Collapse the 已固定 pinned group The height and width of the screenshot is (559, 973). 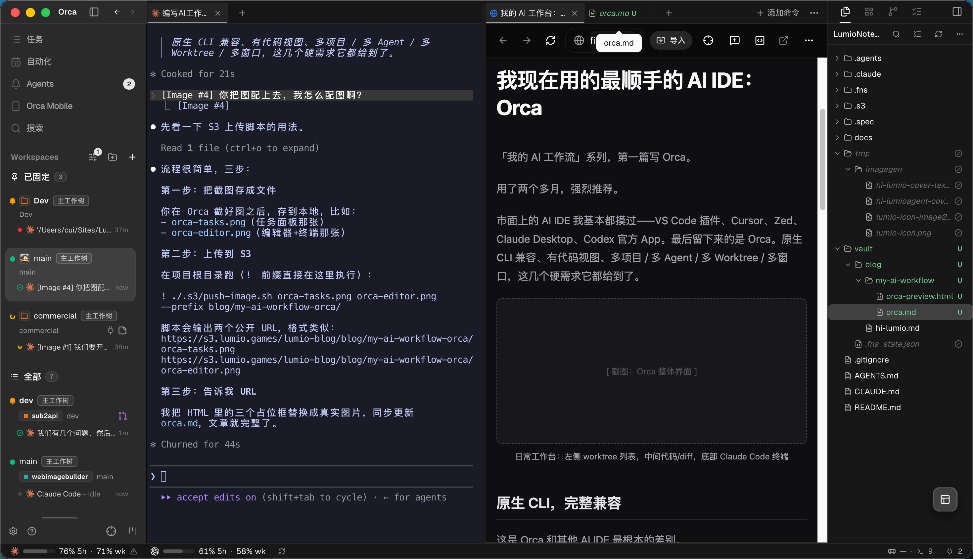(x=37, y=177)
